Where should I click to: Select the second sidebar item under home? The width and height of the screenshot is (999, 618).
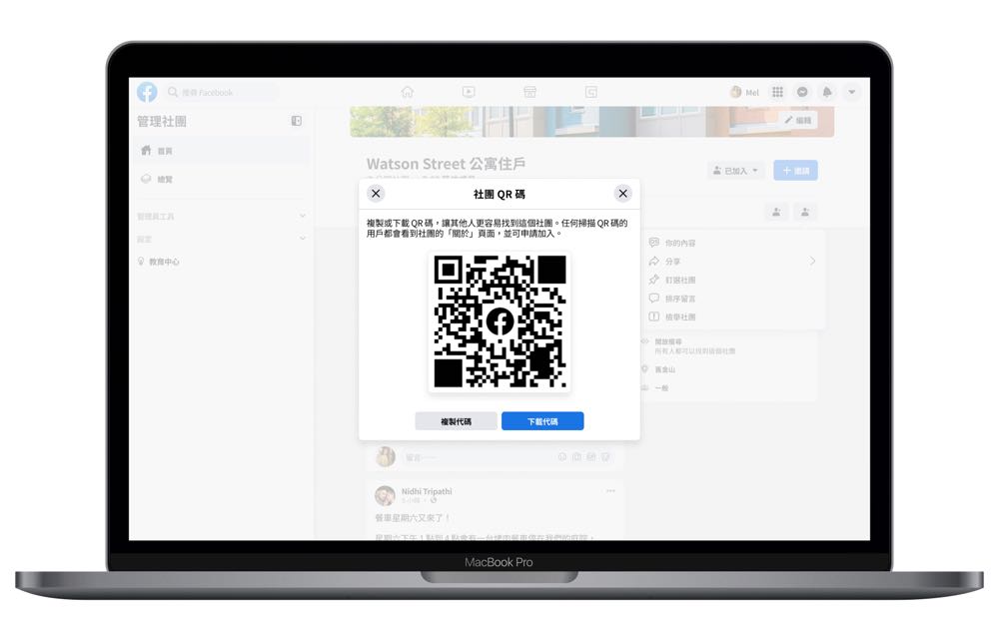pyautogui.click(x=222, y=179)
